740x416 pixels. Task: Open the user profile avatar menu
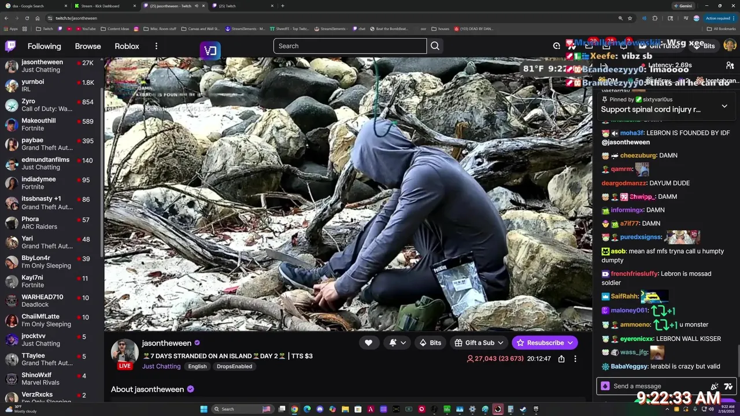click(730, 45)
